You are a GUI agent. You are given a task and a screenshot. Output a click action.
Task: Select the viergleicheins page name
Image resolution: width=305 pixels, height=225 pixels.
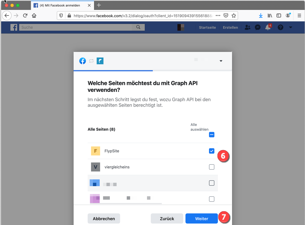[117, 167]
